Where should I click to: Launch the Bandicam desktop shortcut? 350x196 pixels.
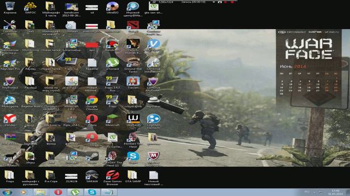[x=112, y=45]
